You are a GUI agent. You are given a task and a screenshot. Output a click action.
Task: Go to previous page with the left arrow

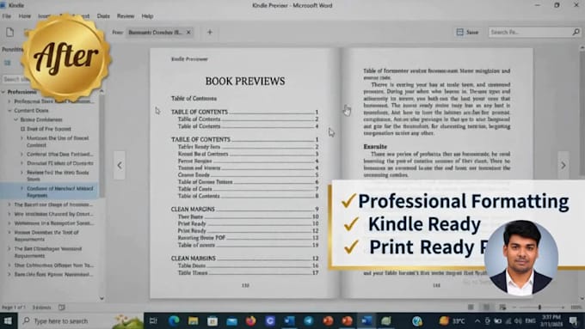click(120, 166)
